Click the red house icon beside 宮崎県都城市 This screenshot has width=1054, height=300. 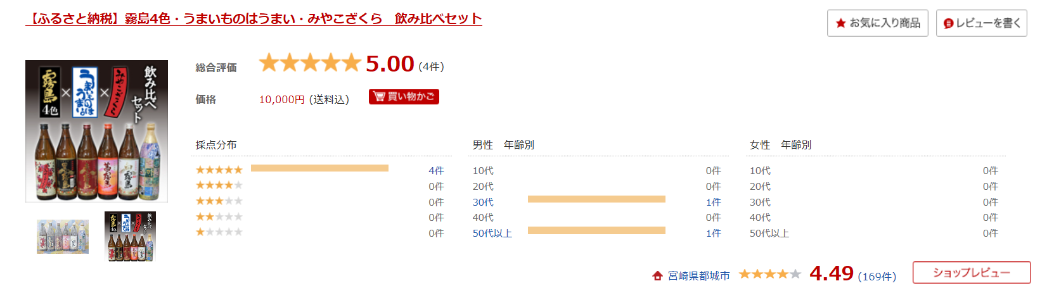click(x=658, y=275)
